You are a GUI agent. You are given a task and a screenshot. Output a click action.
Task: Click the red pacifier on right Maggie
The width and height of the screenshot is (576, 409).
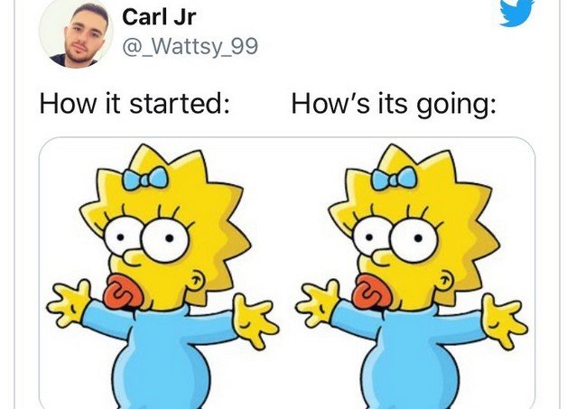coord(371,293)
